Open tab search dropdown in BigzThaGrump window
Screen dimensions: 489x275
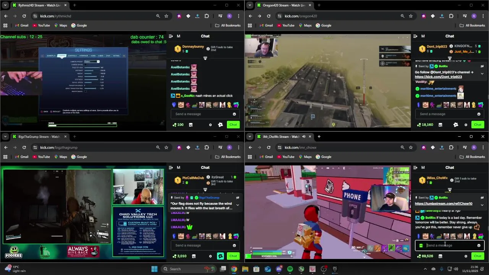pyautogui.click(x=5, y=137)
